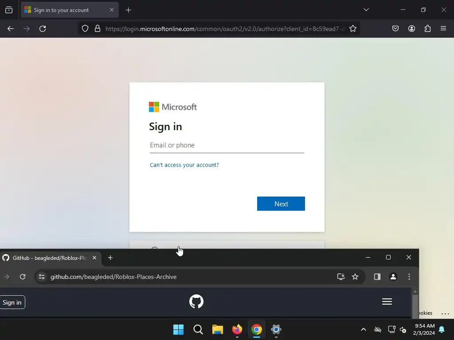Select the GitHub beagleded tab in Chrome
The image size is (454, 340).
(x=50, y=258)
